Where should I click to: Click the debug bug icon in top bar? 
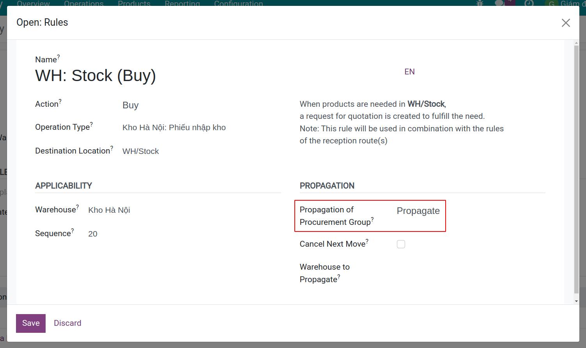click(x=480, y=3)
